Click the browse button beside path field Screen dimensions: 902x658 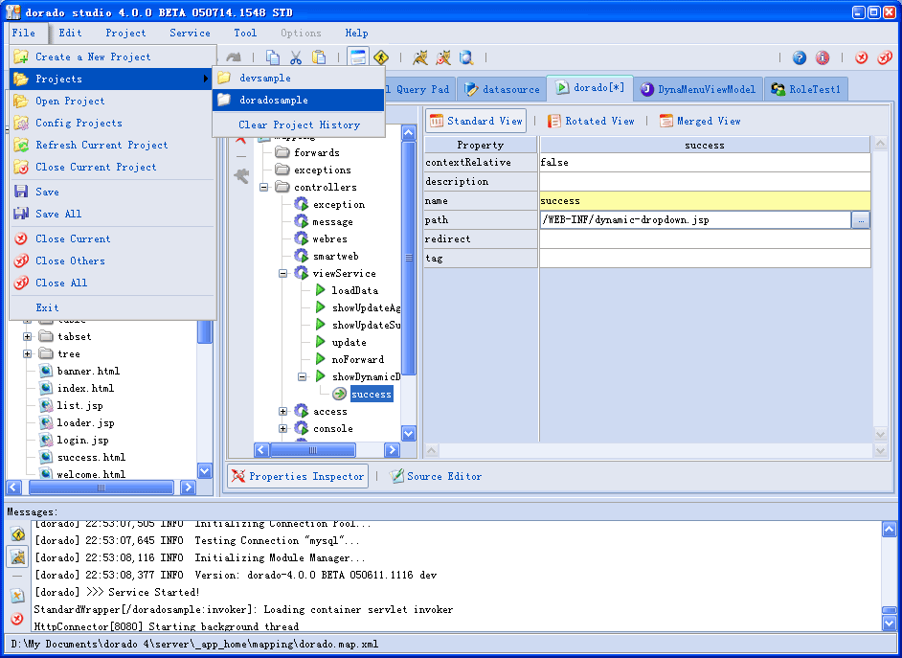[861, 220]
